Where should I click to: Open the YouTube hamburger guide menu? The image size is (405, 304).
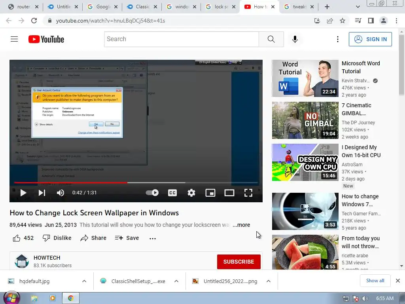coord(14,39)
